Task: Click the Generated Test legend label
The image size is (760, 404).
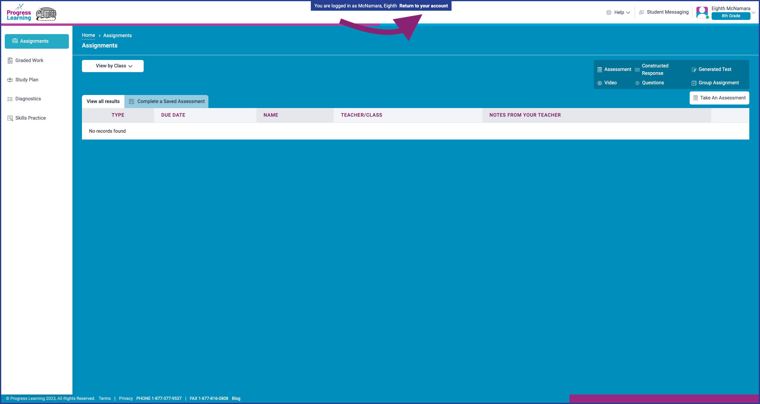Action: coord(715,69)
